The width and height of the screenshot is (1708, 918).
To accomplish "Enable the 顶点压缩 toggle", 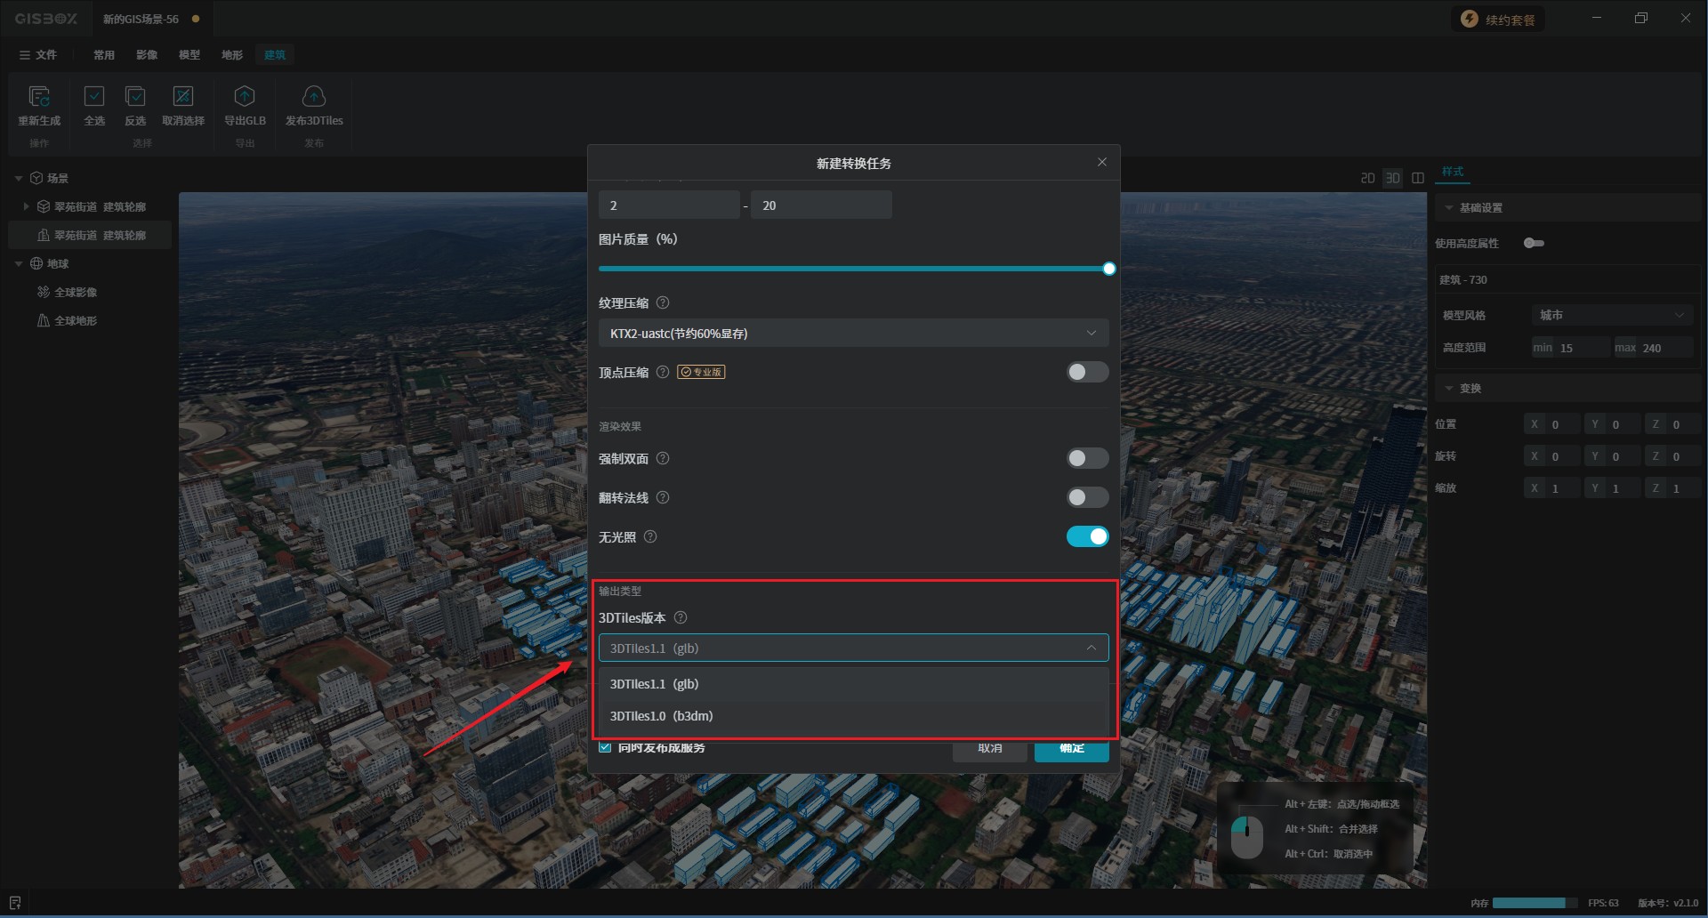I will tap(1087, 372).
